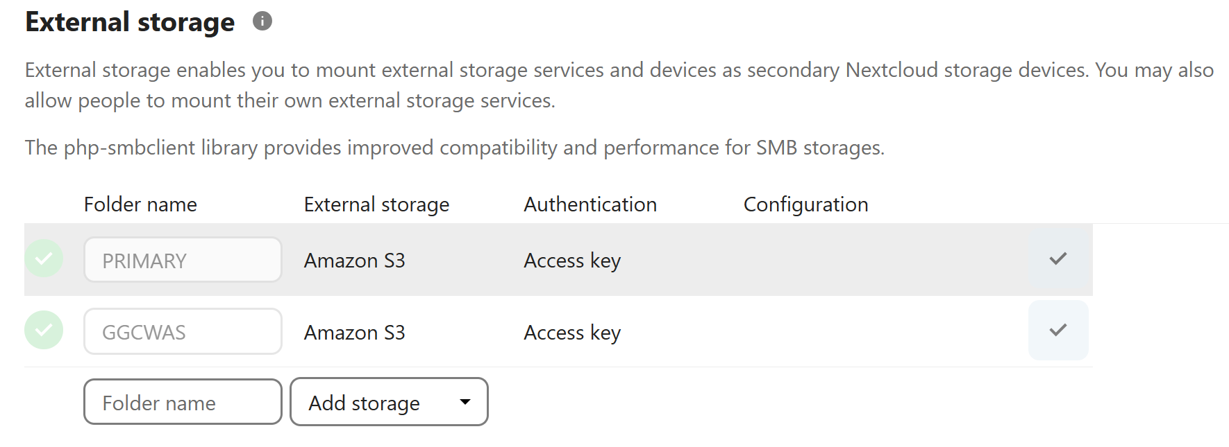1229x447 pixels.
Task: Click the External storage column header
Action: (376, 204)
